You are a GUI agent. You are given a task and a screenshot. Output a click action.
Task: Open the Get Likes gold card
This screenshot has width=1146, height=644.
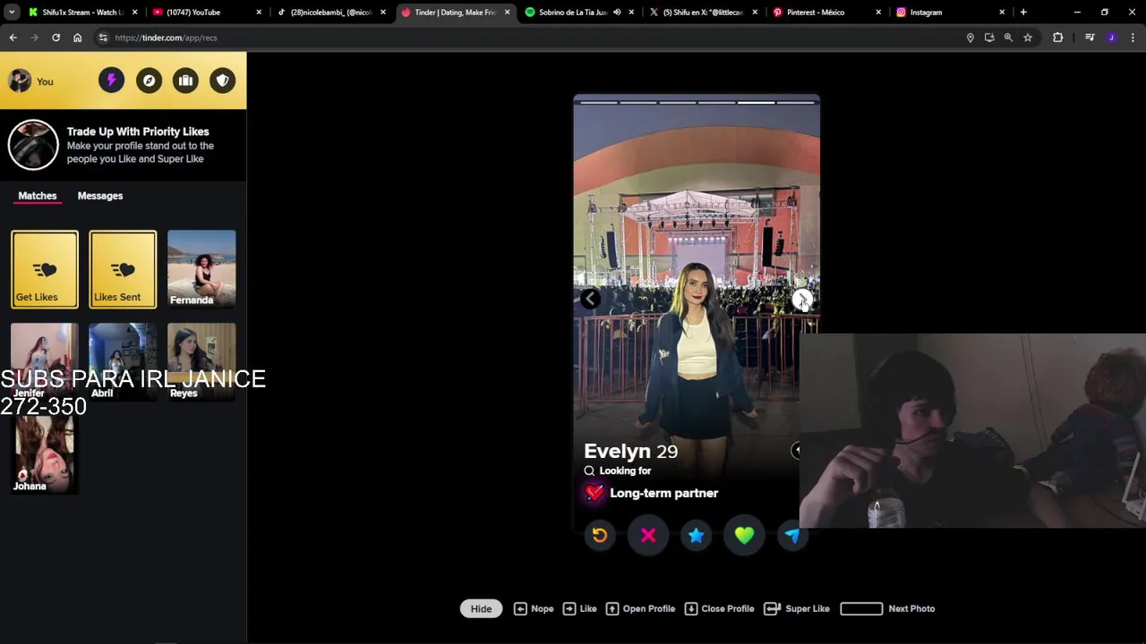tap(45, 269)
